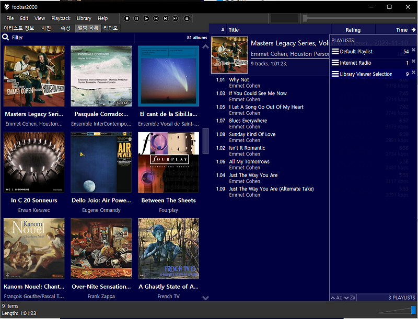
Task: Open the Edit menu
Action: point(24,18)
